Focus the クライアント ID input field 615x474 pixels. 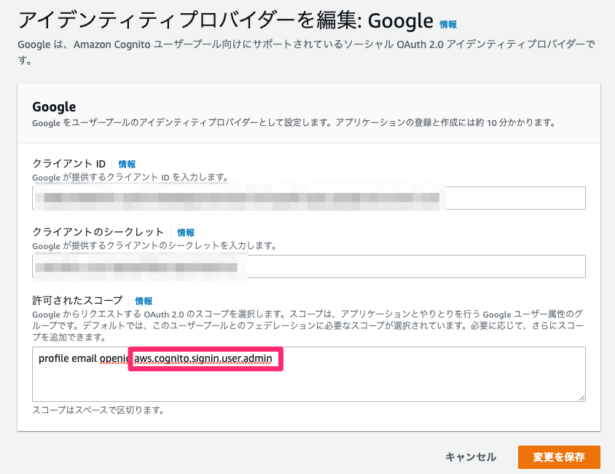coord(309,198)
